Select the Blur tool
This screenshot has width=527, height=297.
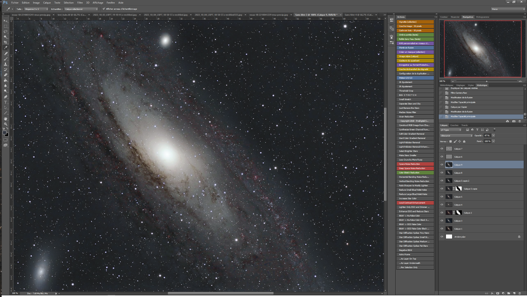tap(5, 86)
